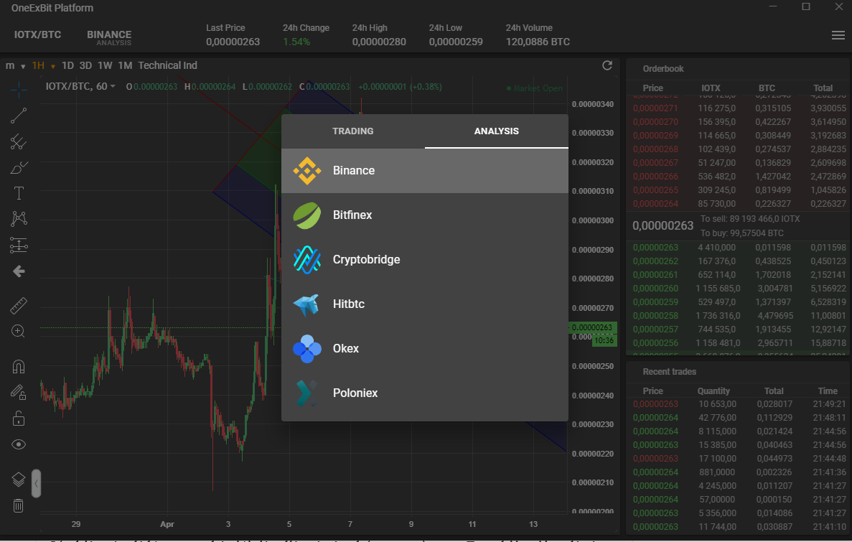The height and width of the screenshot is (542, 852).
Task: Click the Orderbook panel header
Action: click(x=663, y=68)
